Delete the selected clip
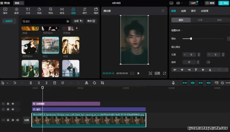 (x=55, y=83)
